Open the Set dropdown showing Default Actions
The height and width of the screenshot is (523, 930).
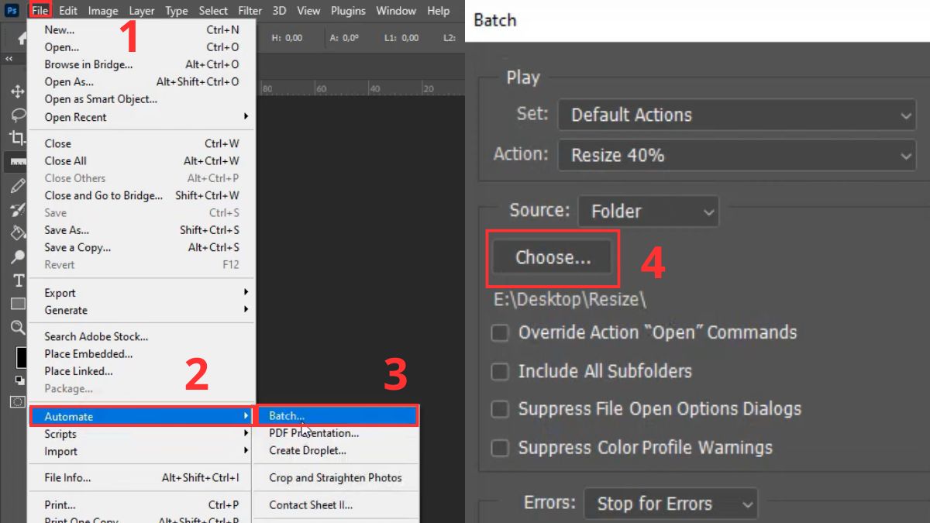(737, 115)
